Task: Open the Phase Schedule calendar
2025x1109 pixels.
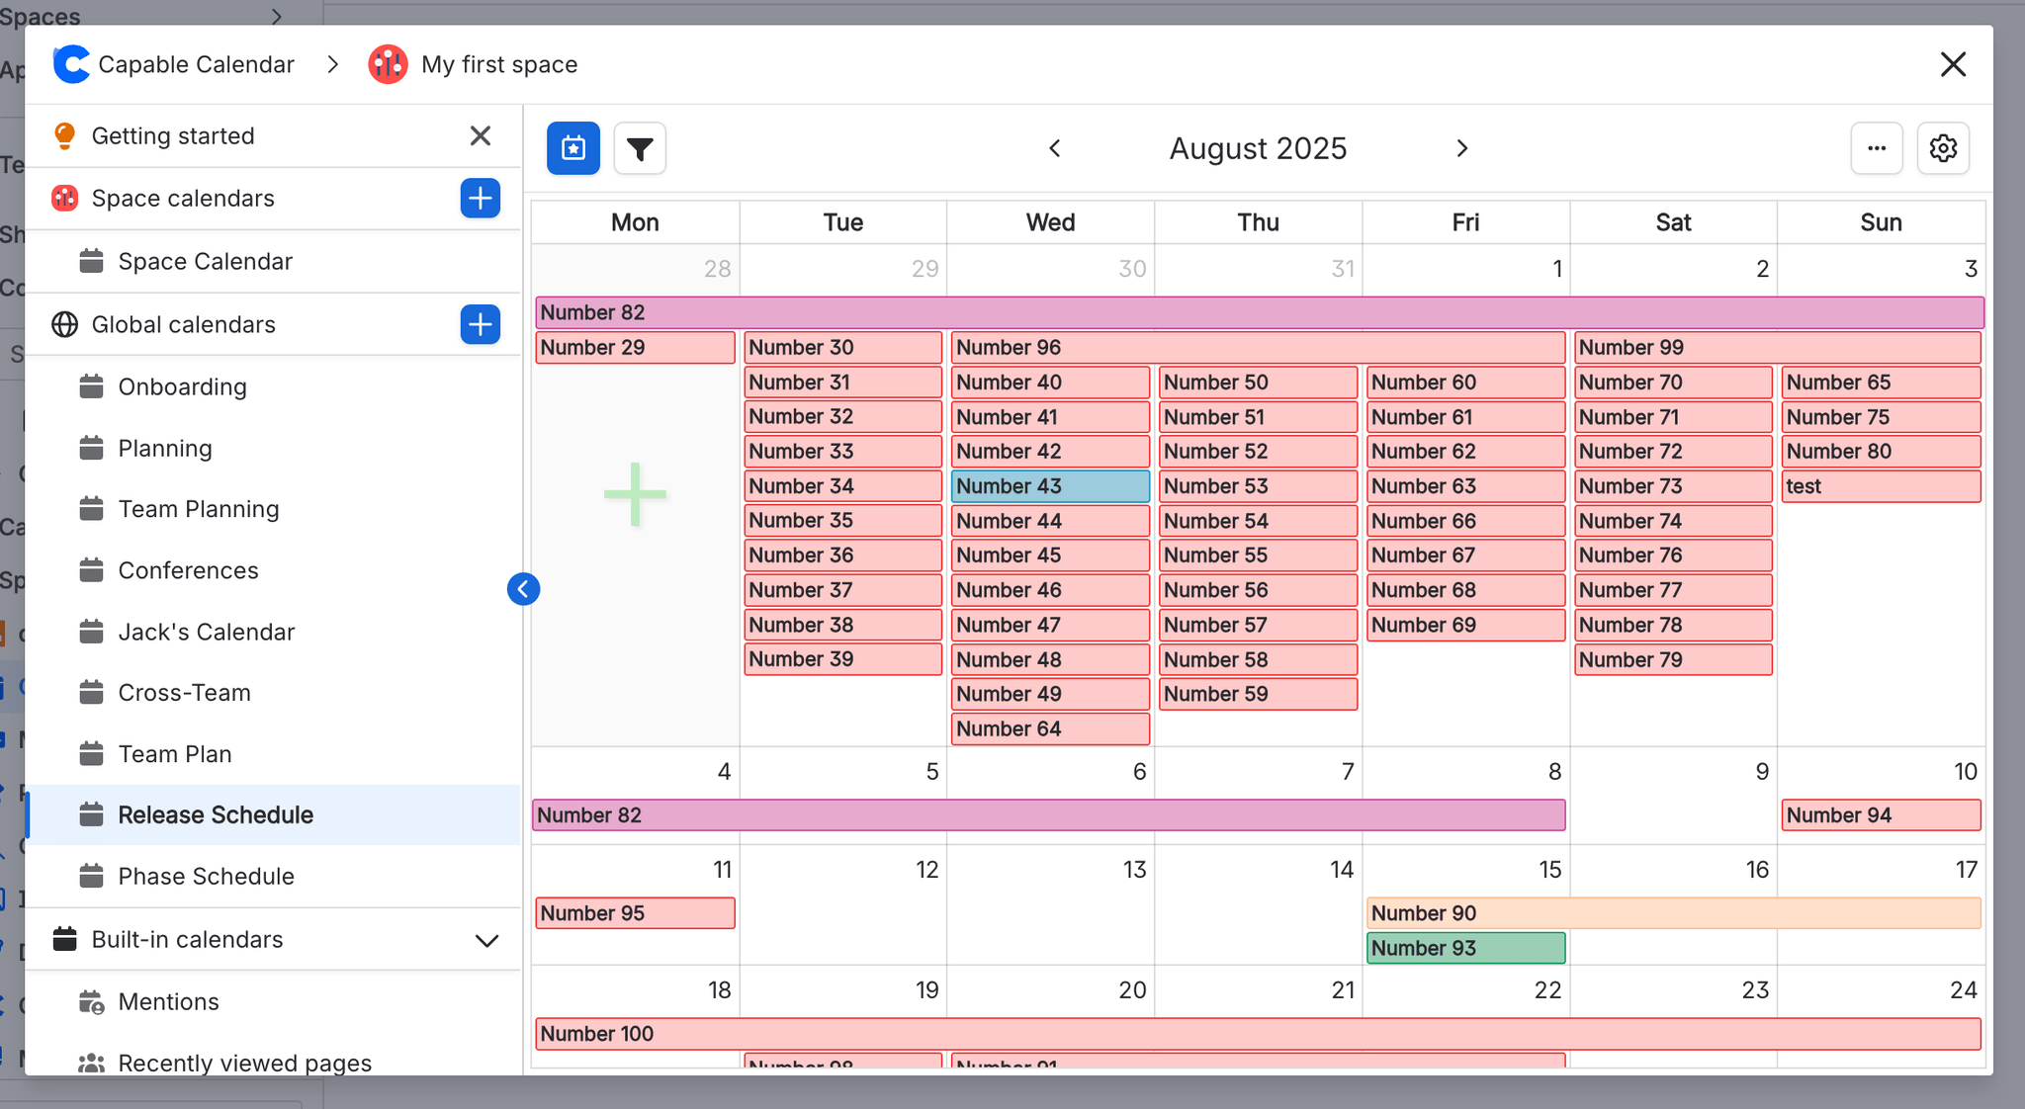Action: 206,877
